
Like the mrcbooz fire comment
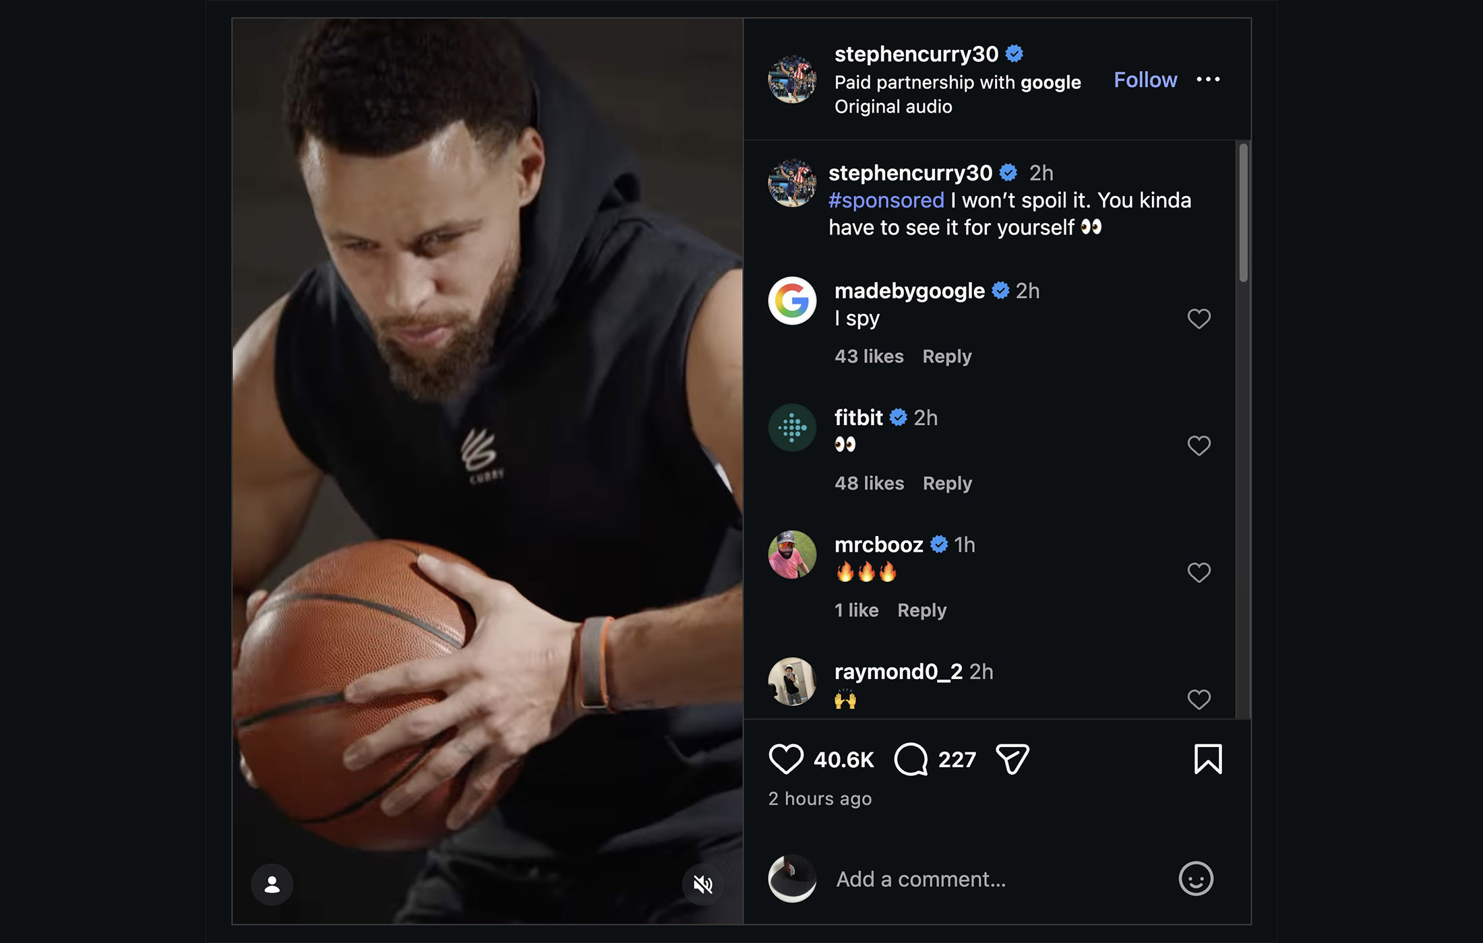pos(1199,573)
